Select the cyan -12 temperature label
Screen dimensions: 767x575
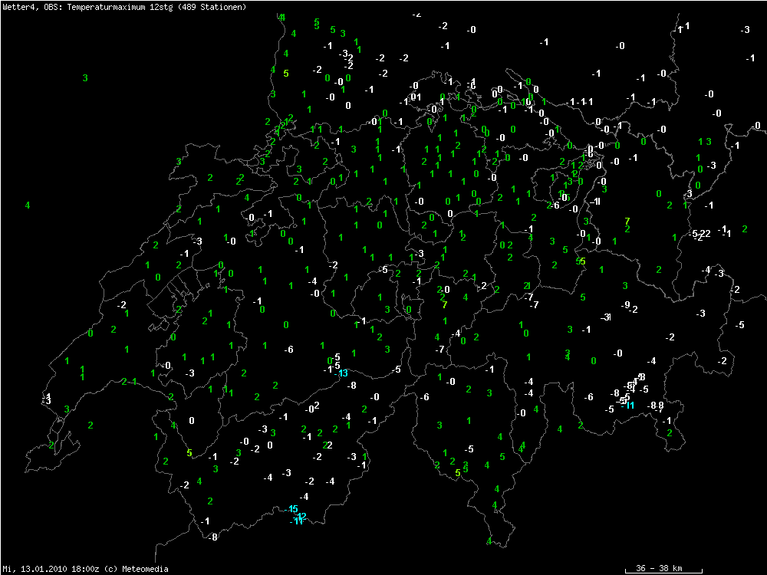(301, 516)
